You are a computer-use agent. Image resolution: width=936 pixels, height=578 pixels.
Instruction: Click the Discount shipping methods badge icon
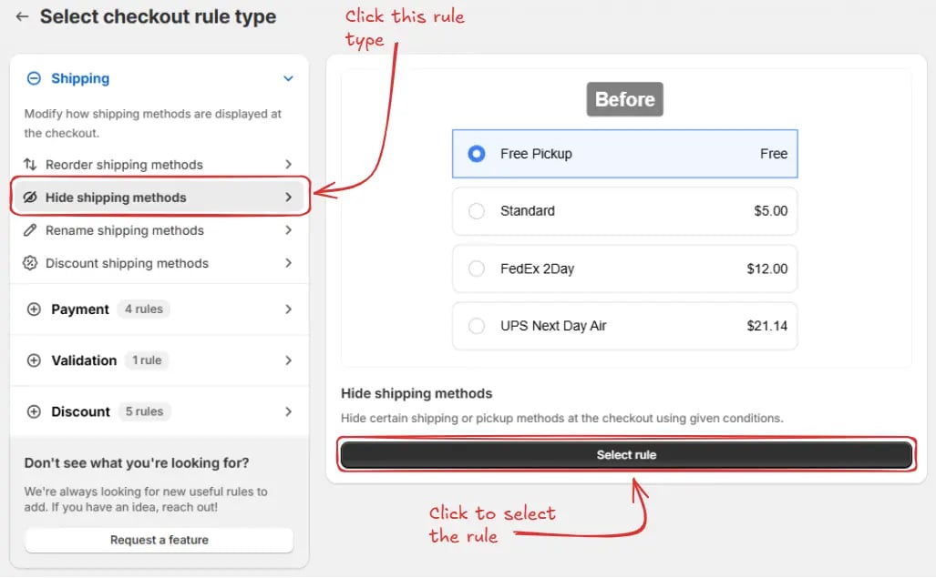(x=30, y=263)
